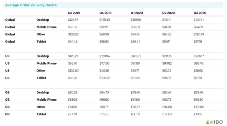
Task: Click GB Desktop Q3 2020 value £93.46
Action: tap(198, 92)
